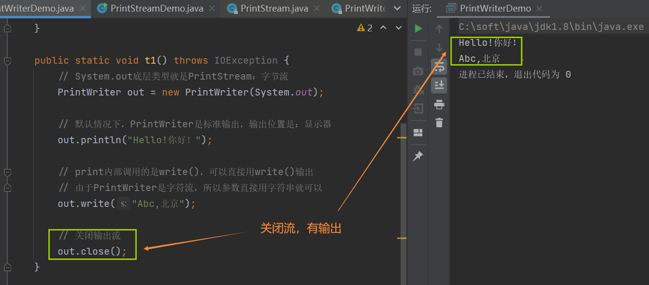The width and height of the screenshot is (649, 285).
Task: Click the print icon in run console
Action: click(439, 105)
